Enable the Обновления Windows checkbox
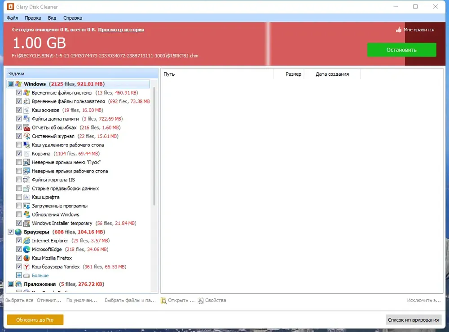This screenshot has width=449, height=332. (19, 215)
